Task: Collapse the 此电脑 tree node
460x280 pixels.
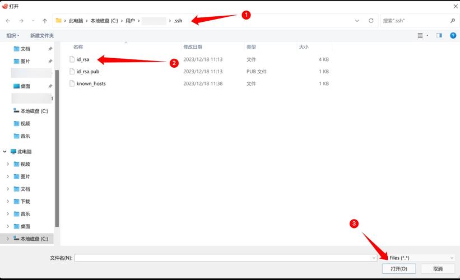Action: [6, 152]
